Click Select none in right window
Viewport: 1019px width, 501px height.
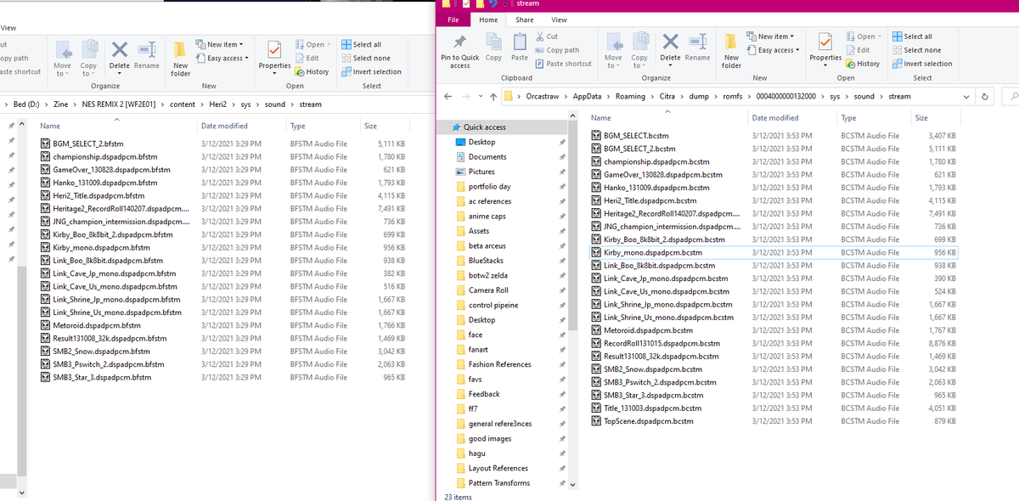click(x=916, y=50)
